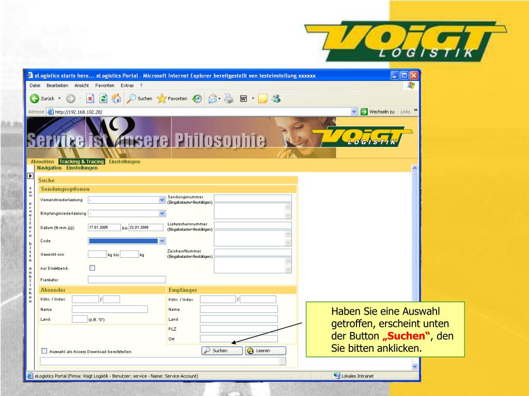Open the Zurück history dropdown arrow
Screen dimensions: 529x396
pyautogui.click(x=59, y=98)
